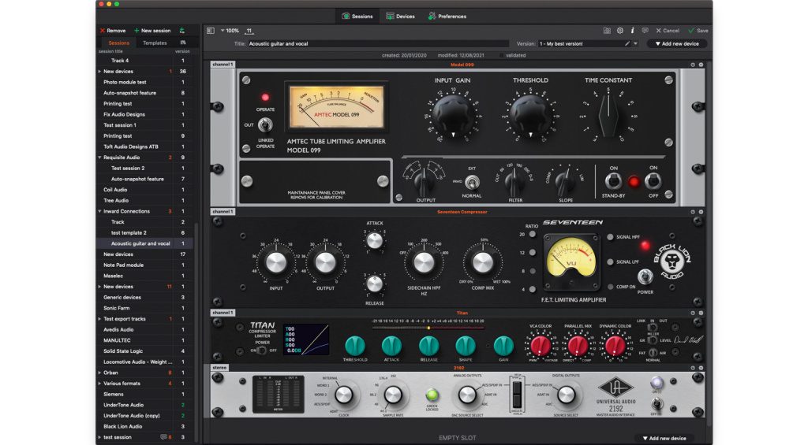The image size is (808, 445).
Task: Open the 100% zoom dropdown
Action: tap(230, 31)
